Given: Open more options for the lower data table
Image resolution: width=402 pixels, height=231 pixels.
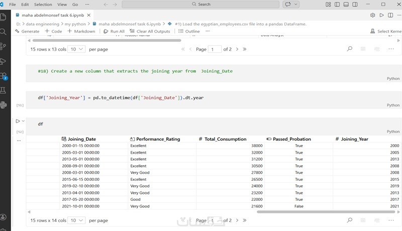Looking at the screenshot, I should tap(391, 220).
